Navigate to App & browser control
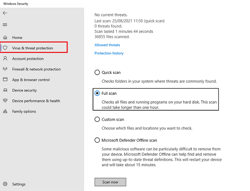250x191 pixels. pos(31,80)
